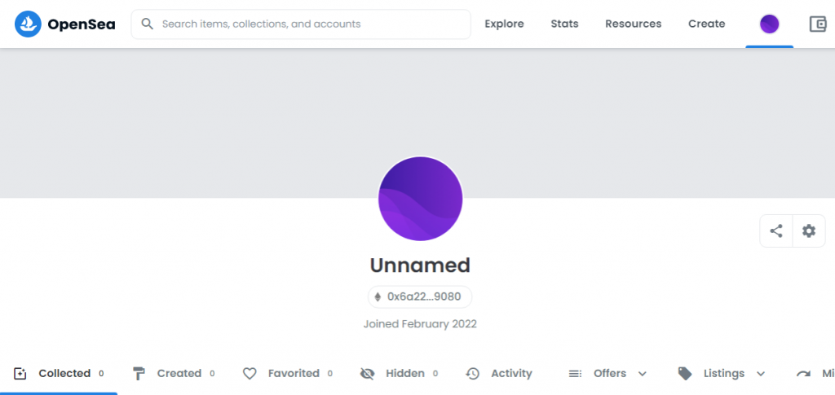
Task: Focus the search items and collections field
Action: (x=310, y=24)
